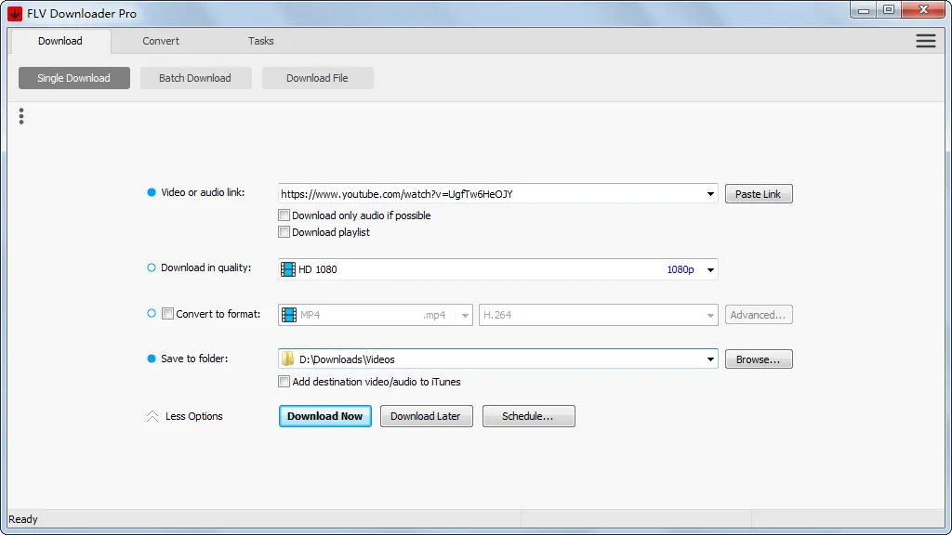Viewport: 952px width, 535px height.
Task: Open the H.264 codec dropdown
Action: pyautogui.click(x=709, y=315)
